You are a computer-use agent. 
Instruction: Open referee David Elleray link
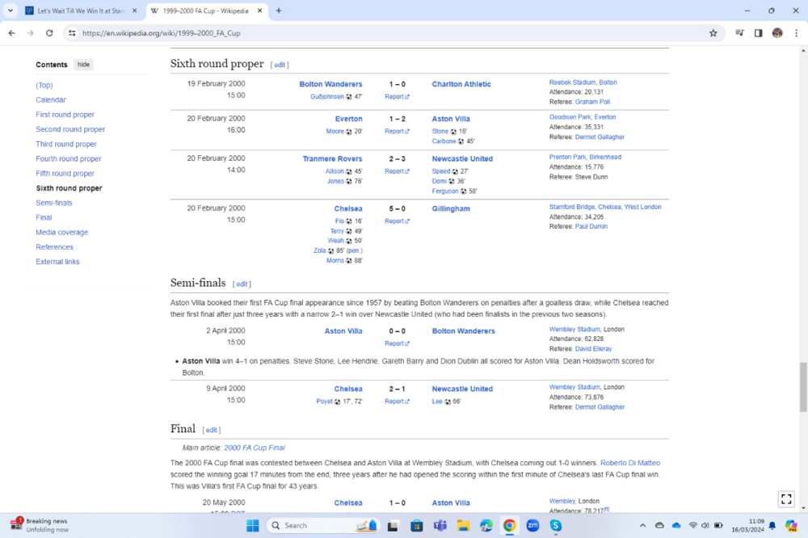(593, 349)
